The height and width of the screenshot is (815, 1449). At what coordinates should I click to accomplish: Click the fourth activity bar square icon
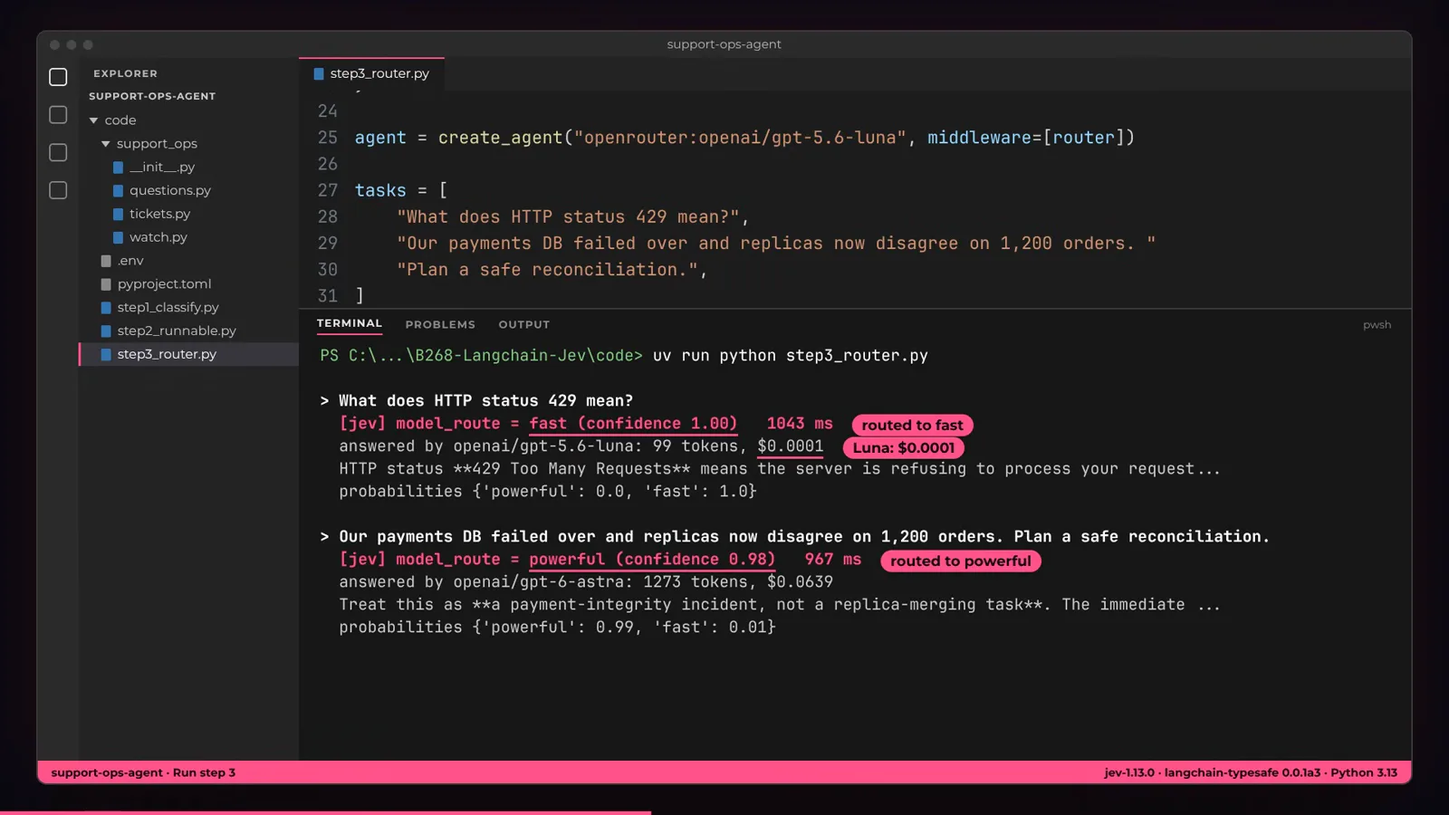tap(58, 190)
